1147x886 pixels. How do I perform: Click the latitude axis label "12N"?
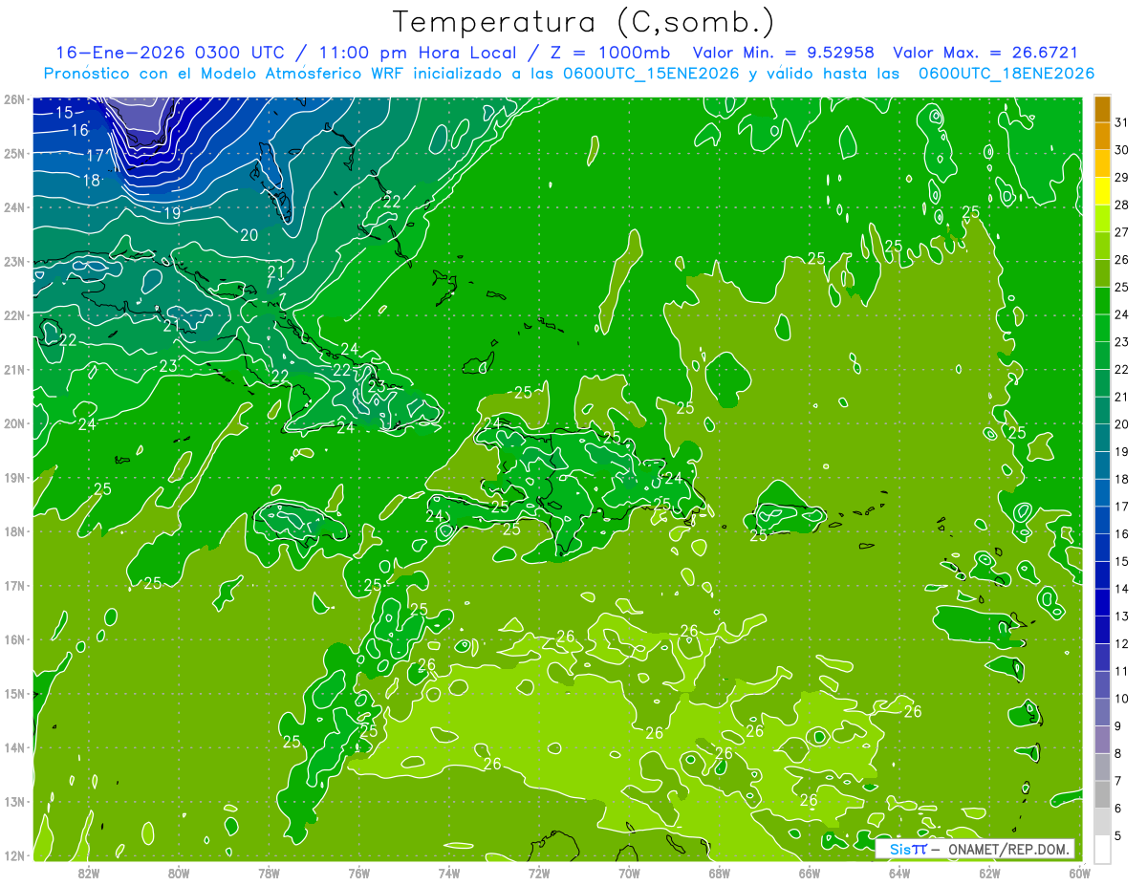[x=13, y=855]
